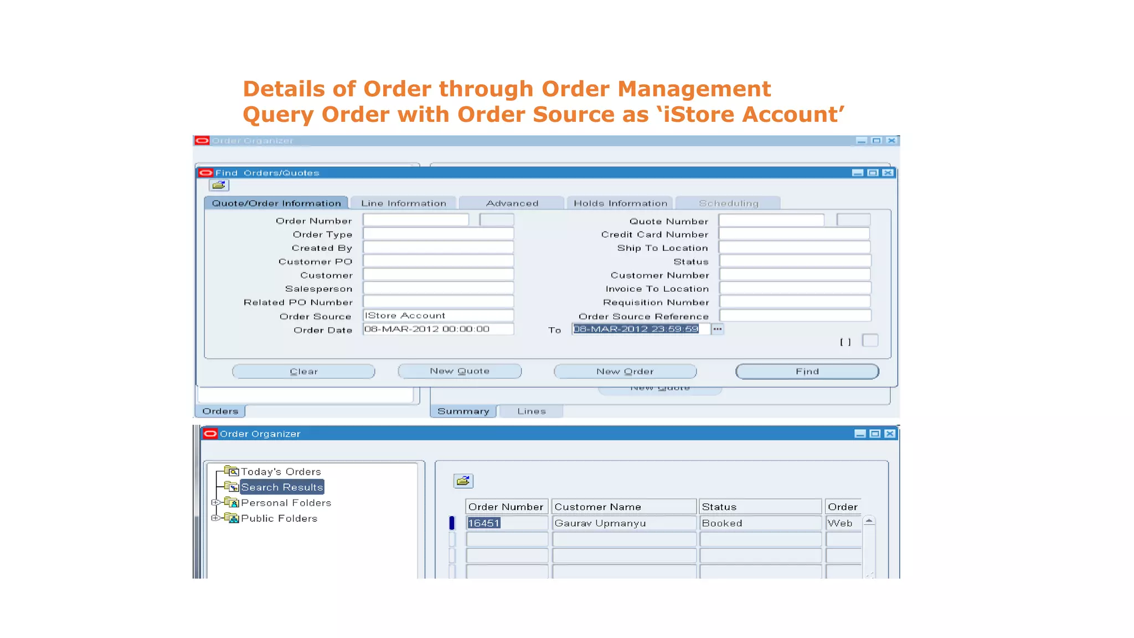Screen dimensions: 1134x638
Task: Click the Invoice To Location field
Action: coord(795,288)
